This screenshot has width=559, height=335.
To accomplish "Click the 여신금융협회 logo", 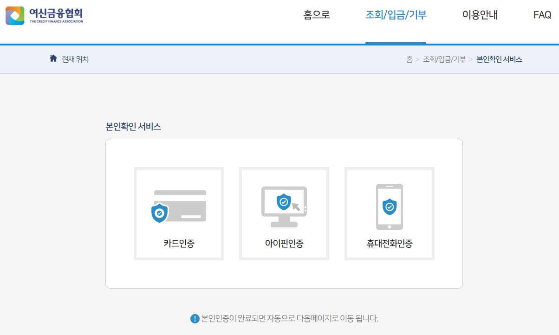I will (x=44, y=15).
